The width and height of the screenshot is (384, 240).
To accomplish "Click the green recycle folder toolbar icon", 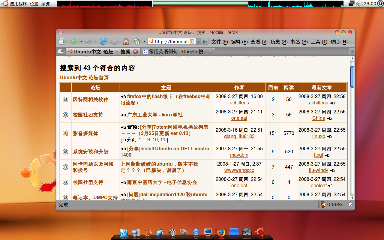I will click(137, 41).
